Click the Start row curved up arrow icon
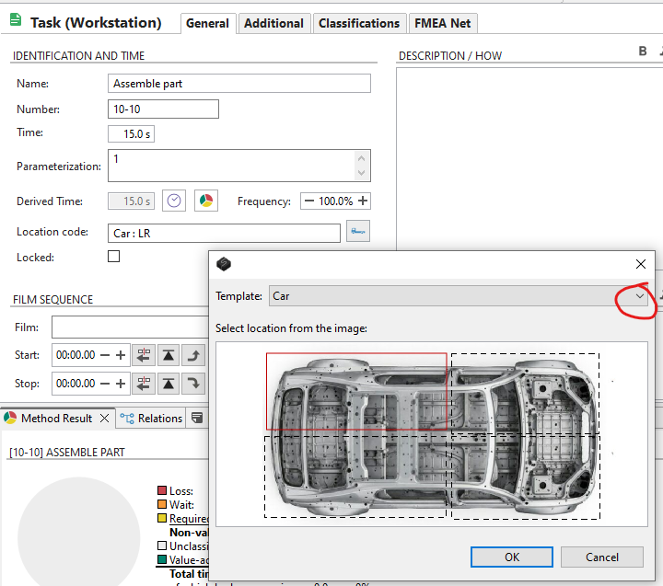The image size is (663, 586). coord(193,355)
